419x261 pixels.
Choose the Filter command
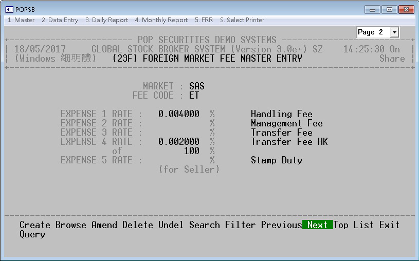240,225
